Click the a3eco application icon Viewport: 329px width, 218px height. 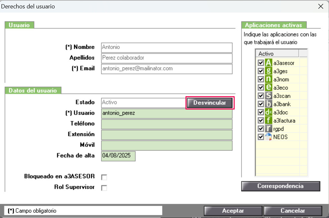coord(268,87)
